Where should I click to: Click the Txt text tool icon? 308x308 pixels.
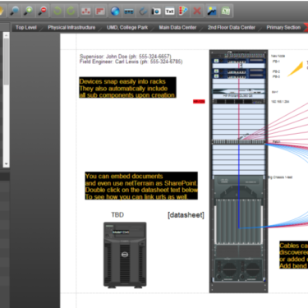pos(169,11)
